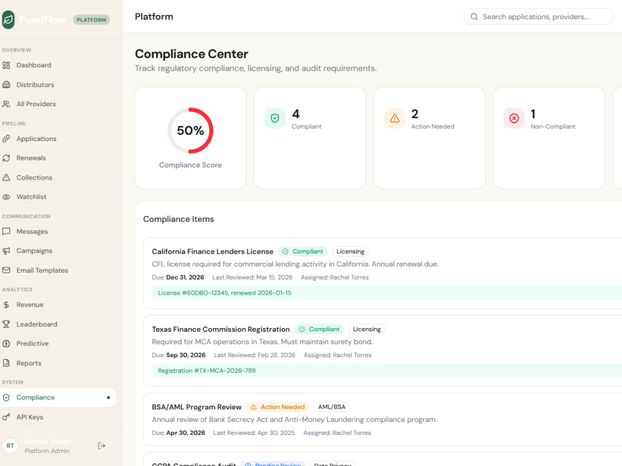Click the Platform Admin profile label
Image resolution: width=622 pixels, height=466 pixels.
pyautogui.click(x=47, y=451)
